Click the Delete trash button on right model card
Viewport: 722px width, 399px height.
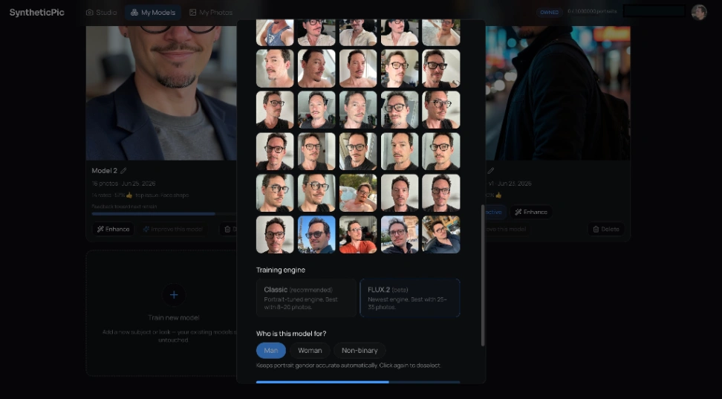click(x=606, y=229)
